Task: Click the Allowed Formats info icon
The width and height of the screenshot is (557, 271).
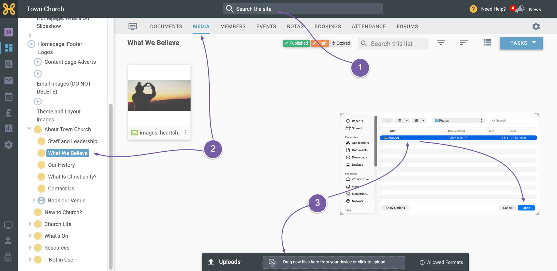Action: [x=422, y=262]
